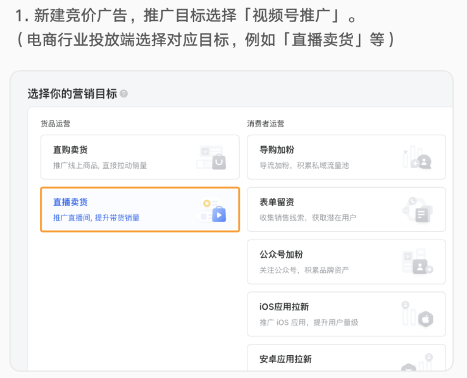Select the 安卓应用拉新 goal card
467x378 pixels.
coord(346,358)
